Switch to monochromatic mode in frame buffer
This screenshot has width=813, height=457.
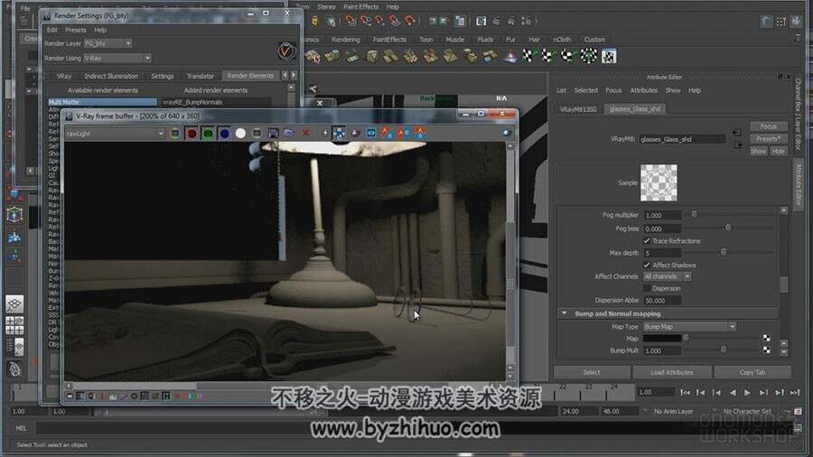tap(257, 133)
